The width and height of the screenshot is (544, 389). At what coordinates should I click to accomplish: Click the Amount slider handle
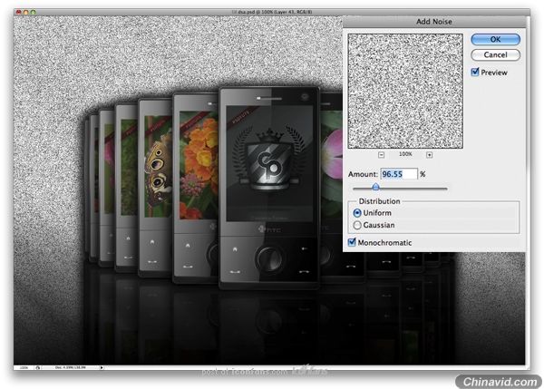coord(375,188)
